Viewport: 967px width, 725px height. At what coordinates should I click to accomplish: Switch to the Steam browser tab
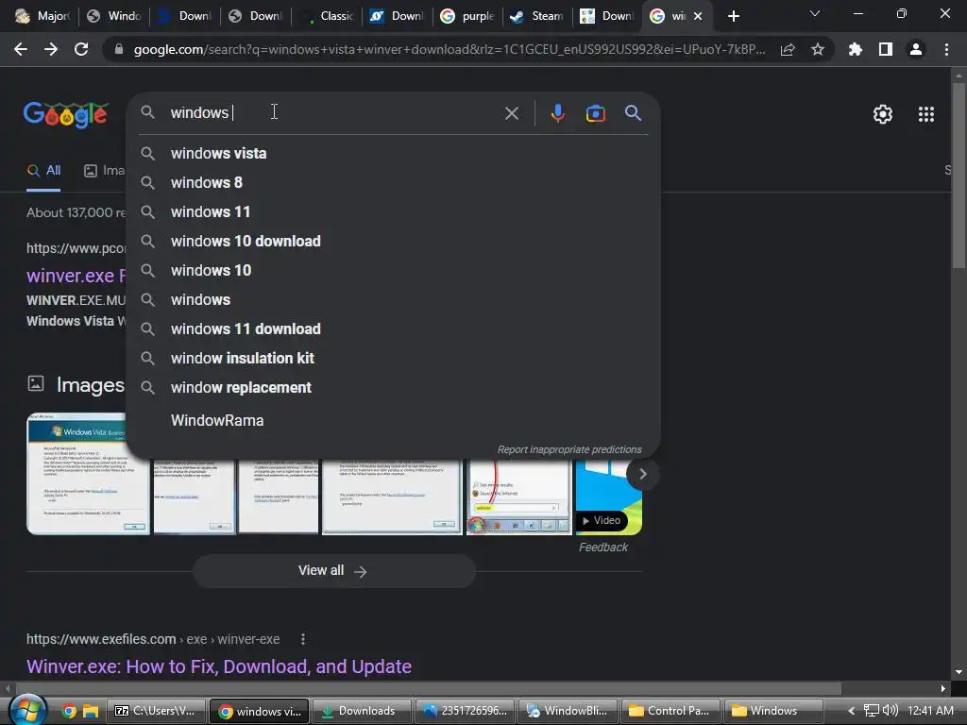pos(536,16)
